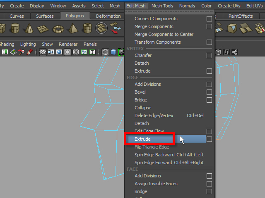
Task: Open the Mesh Tools menu
Action: click(x=162, y=6)
